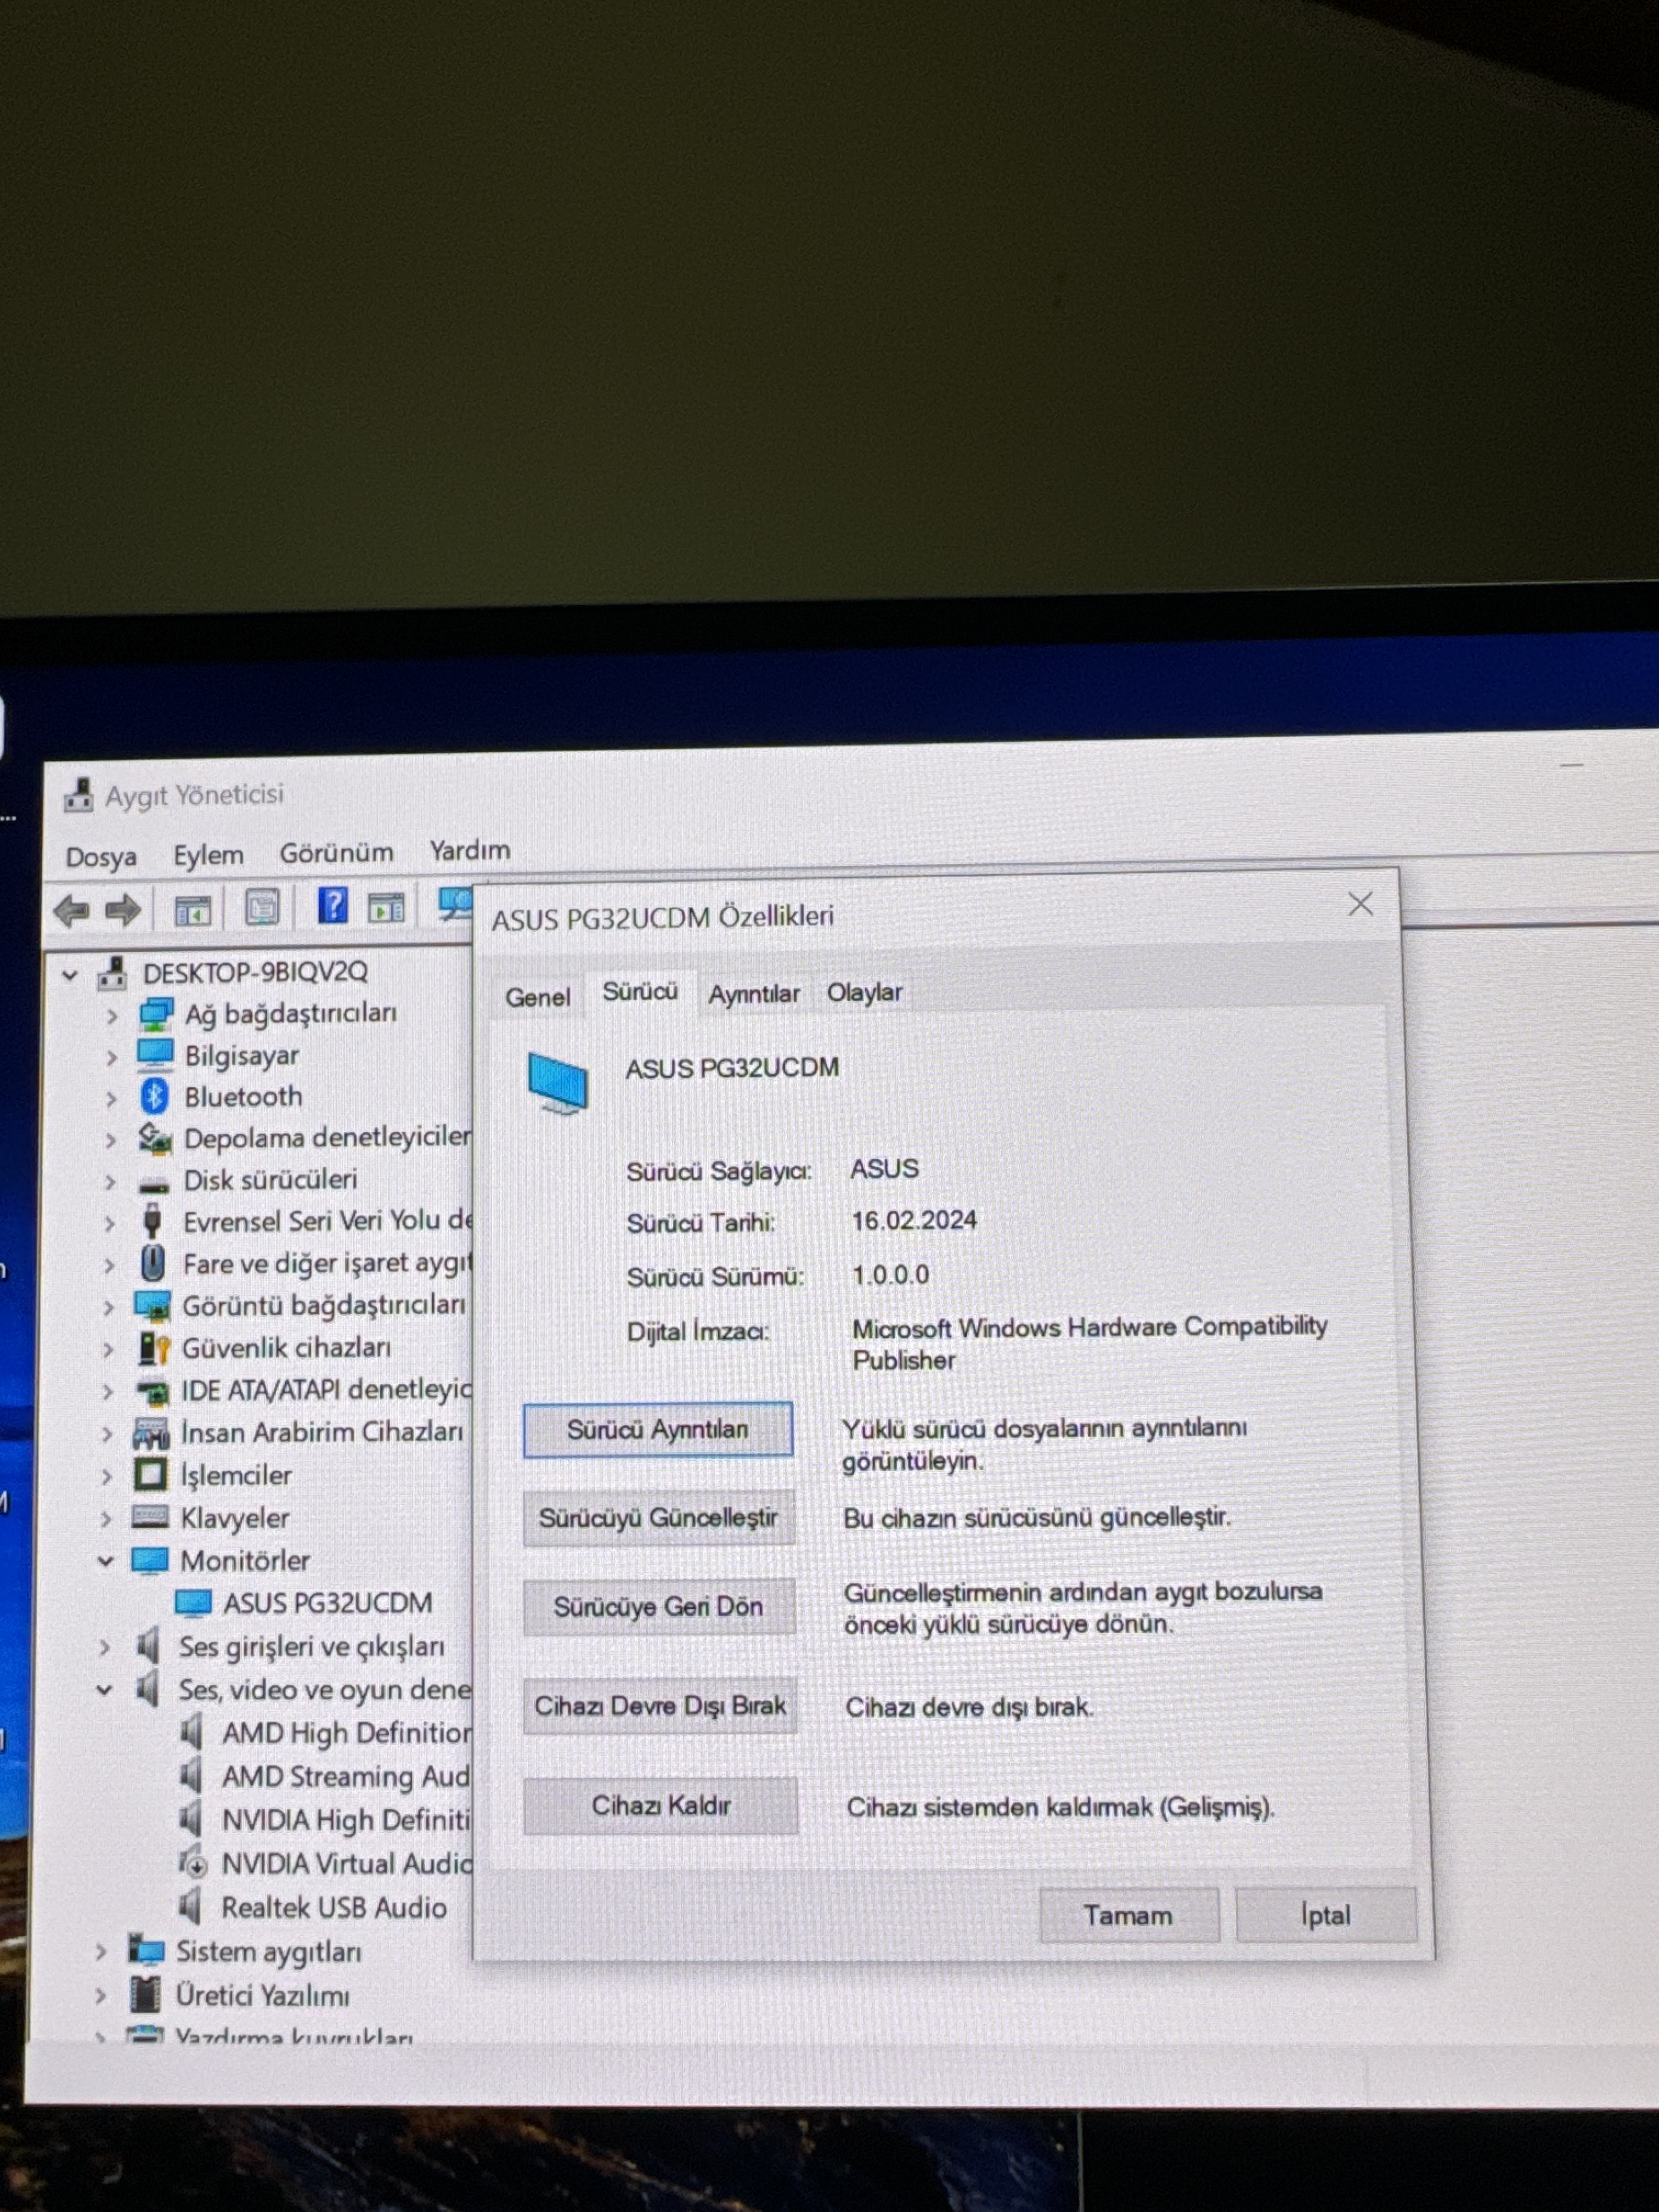This screenshot has width=1659, height=2212.
Task: Click the disk drive icon beside Disk sürücüleri
Action: coord(154,1184)
